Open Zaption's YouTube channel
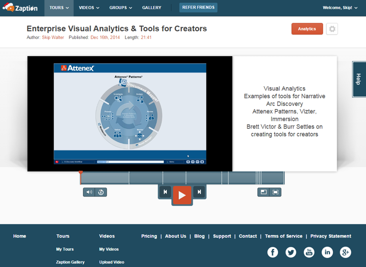The image size is (366, 267). tap(309, 252)
